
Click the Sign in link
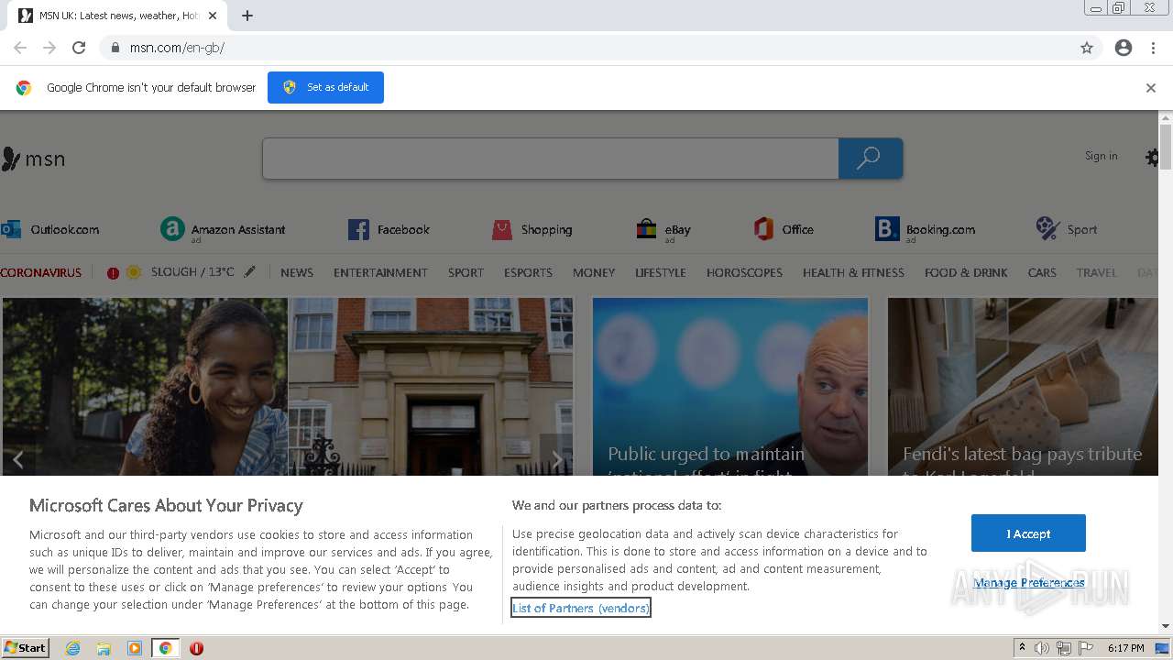pyautogui.click(x=1101, y=156)
